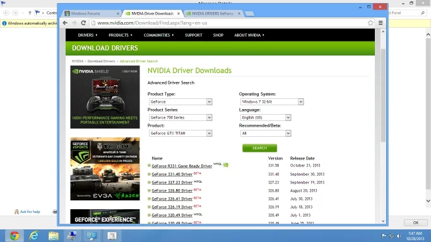The width and height of the screenshot is (431, 242).
Task: Open the GeForce Experience banner
Action: click(105, 217)
